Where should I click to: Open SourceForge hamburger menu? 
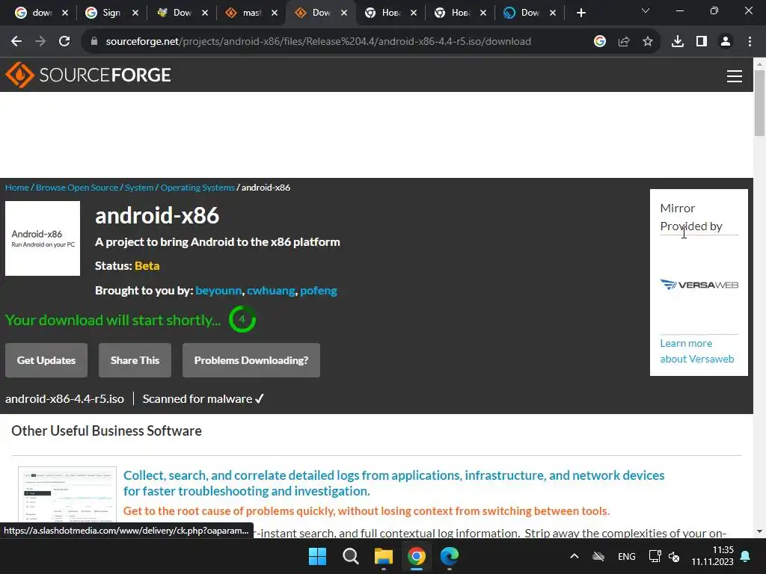click(735, 75)
